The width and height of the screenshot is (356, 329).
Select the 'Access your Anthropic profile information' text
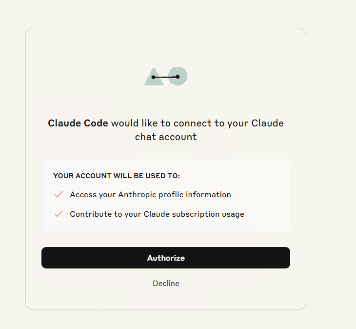click(150, 195)
